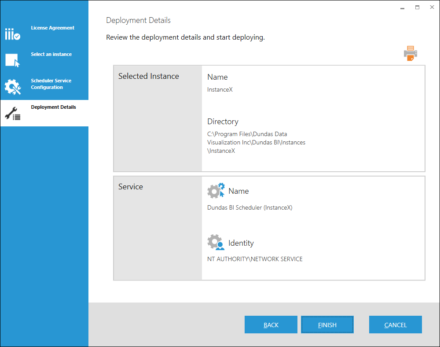Image resolution: width=440 pixels, height=347 pixels.
Task: Click the service Name gear icon
Action: coord(216,191)
